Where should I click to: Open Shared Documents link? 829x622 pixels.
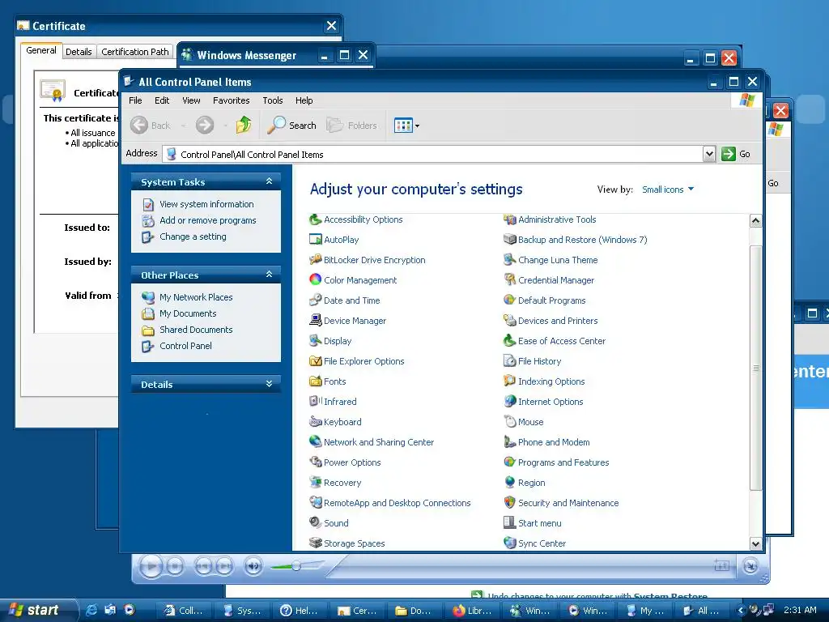point(196,330)
